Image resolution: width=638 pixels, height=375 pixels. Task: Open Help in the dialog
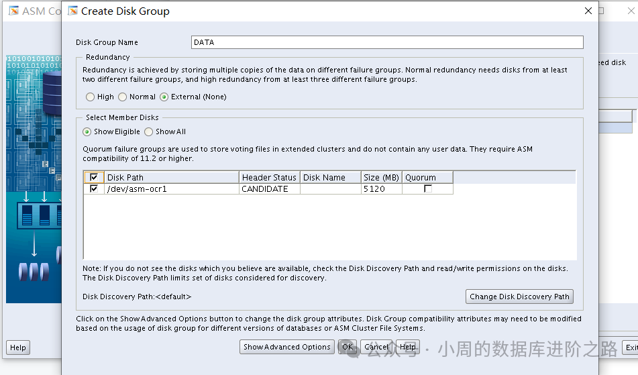[407, 347]
